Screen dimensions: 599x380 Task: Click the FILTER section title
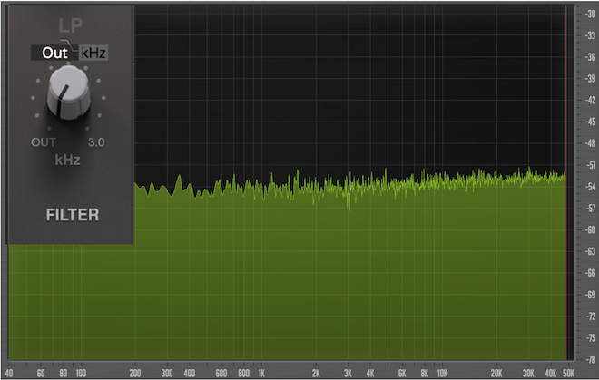(73, 215)
